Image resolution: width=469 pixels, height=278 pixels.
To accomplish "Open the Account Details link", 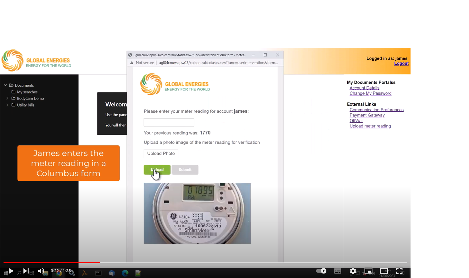I will coord(364,88).
